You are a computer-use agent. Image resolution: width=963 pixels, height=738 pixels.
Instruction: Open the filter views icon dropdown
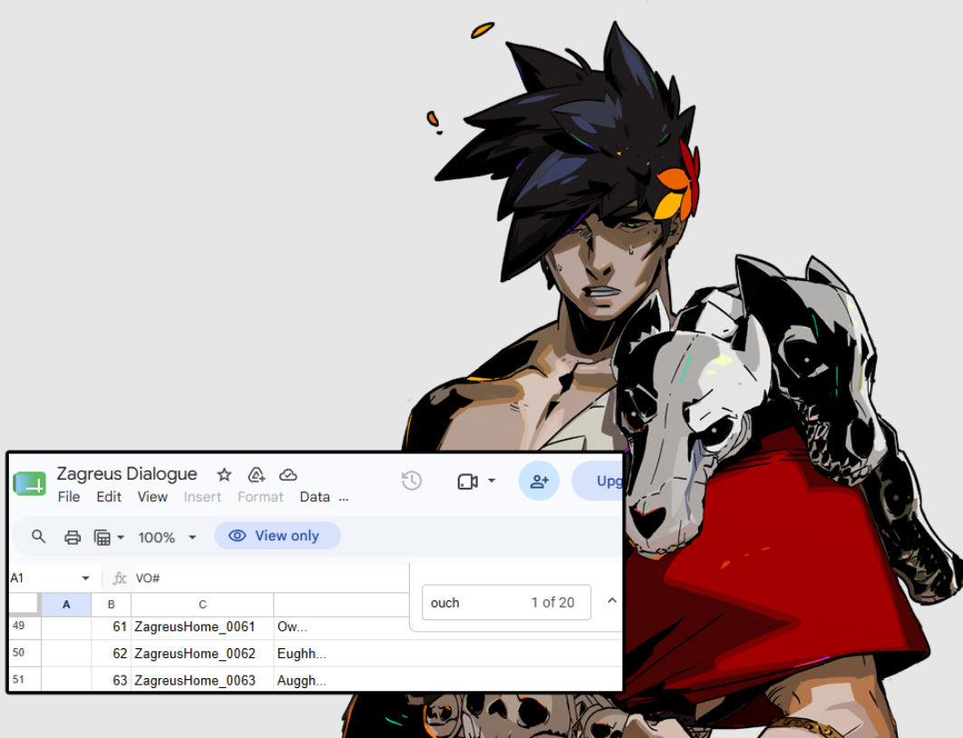[109, 538]
